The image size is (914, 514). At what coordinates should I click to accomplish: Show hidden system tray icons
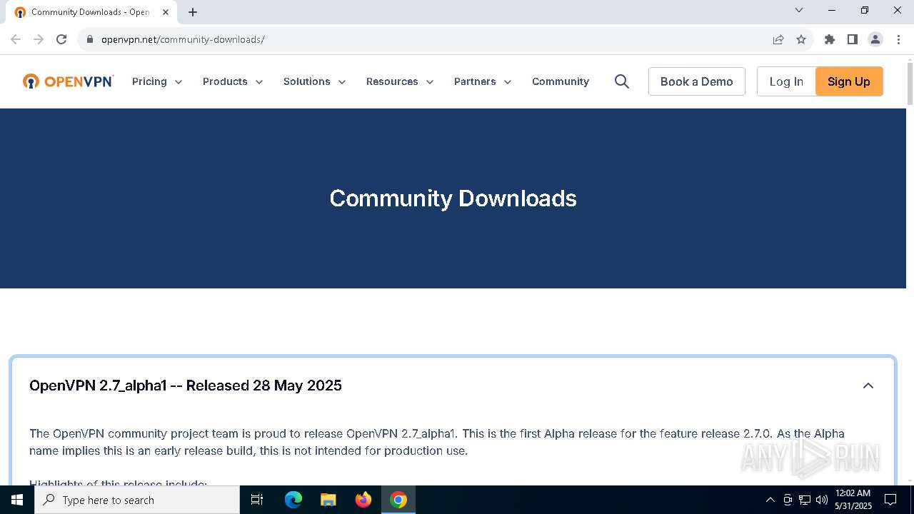click(x=770, y=500)
